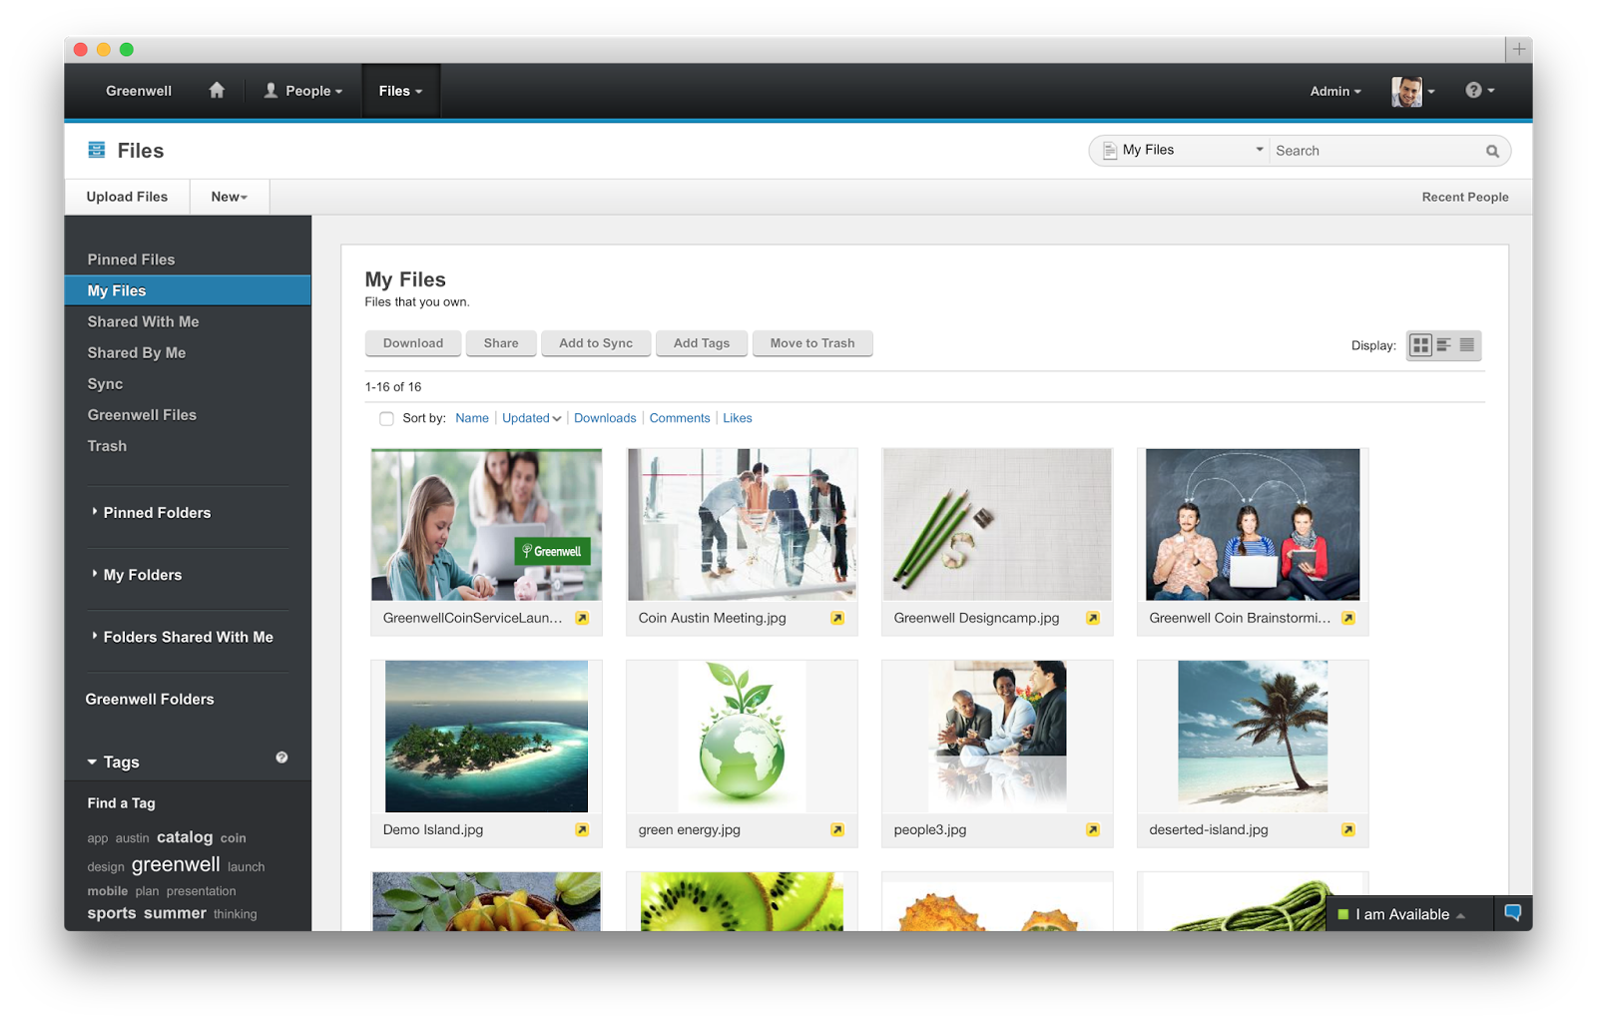
Task: Pin the Coin Austin Meeting.jpg file
Action: 837,619
